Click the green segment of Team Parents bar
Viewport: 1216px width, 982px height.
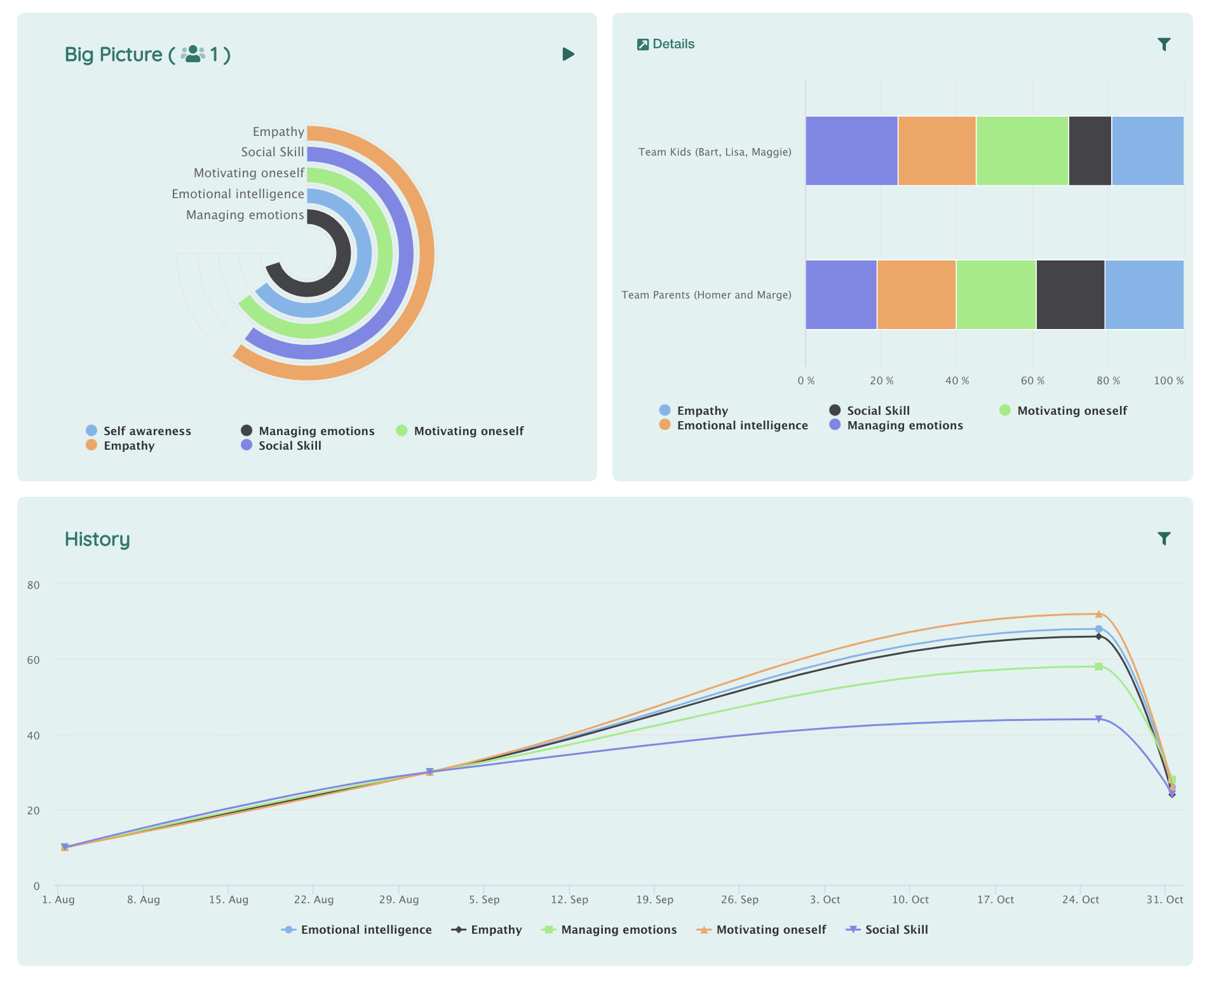click(996, 295)
